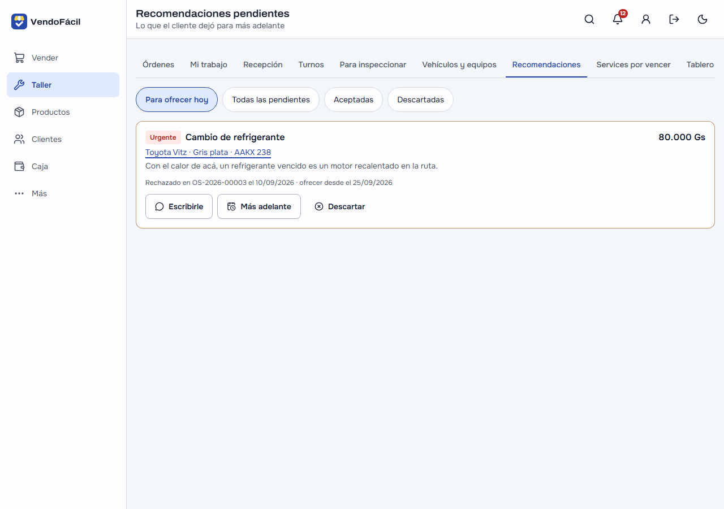Click the logout arrow icon
This screenshot has height=509, width=724.
[674, 19]
